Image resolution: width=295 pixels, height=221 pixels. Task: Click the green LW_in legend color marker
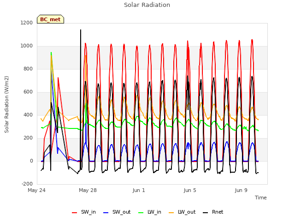tap(141, 213)
